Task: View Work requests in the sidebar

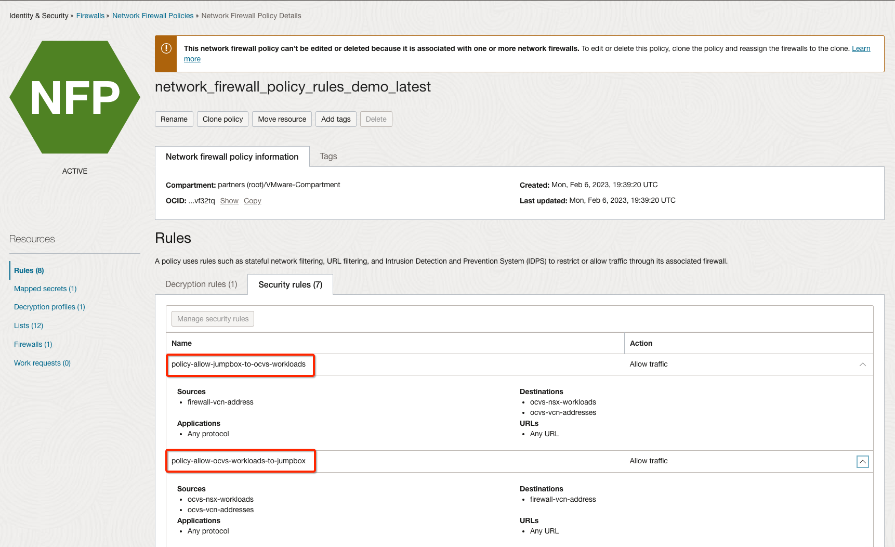Action: tap(42, 363)
